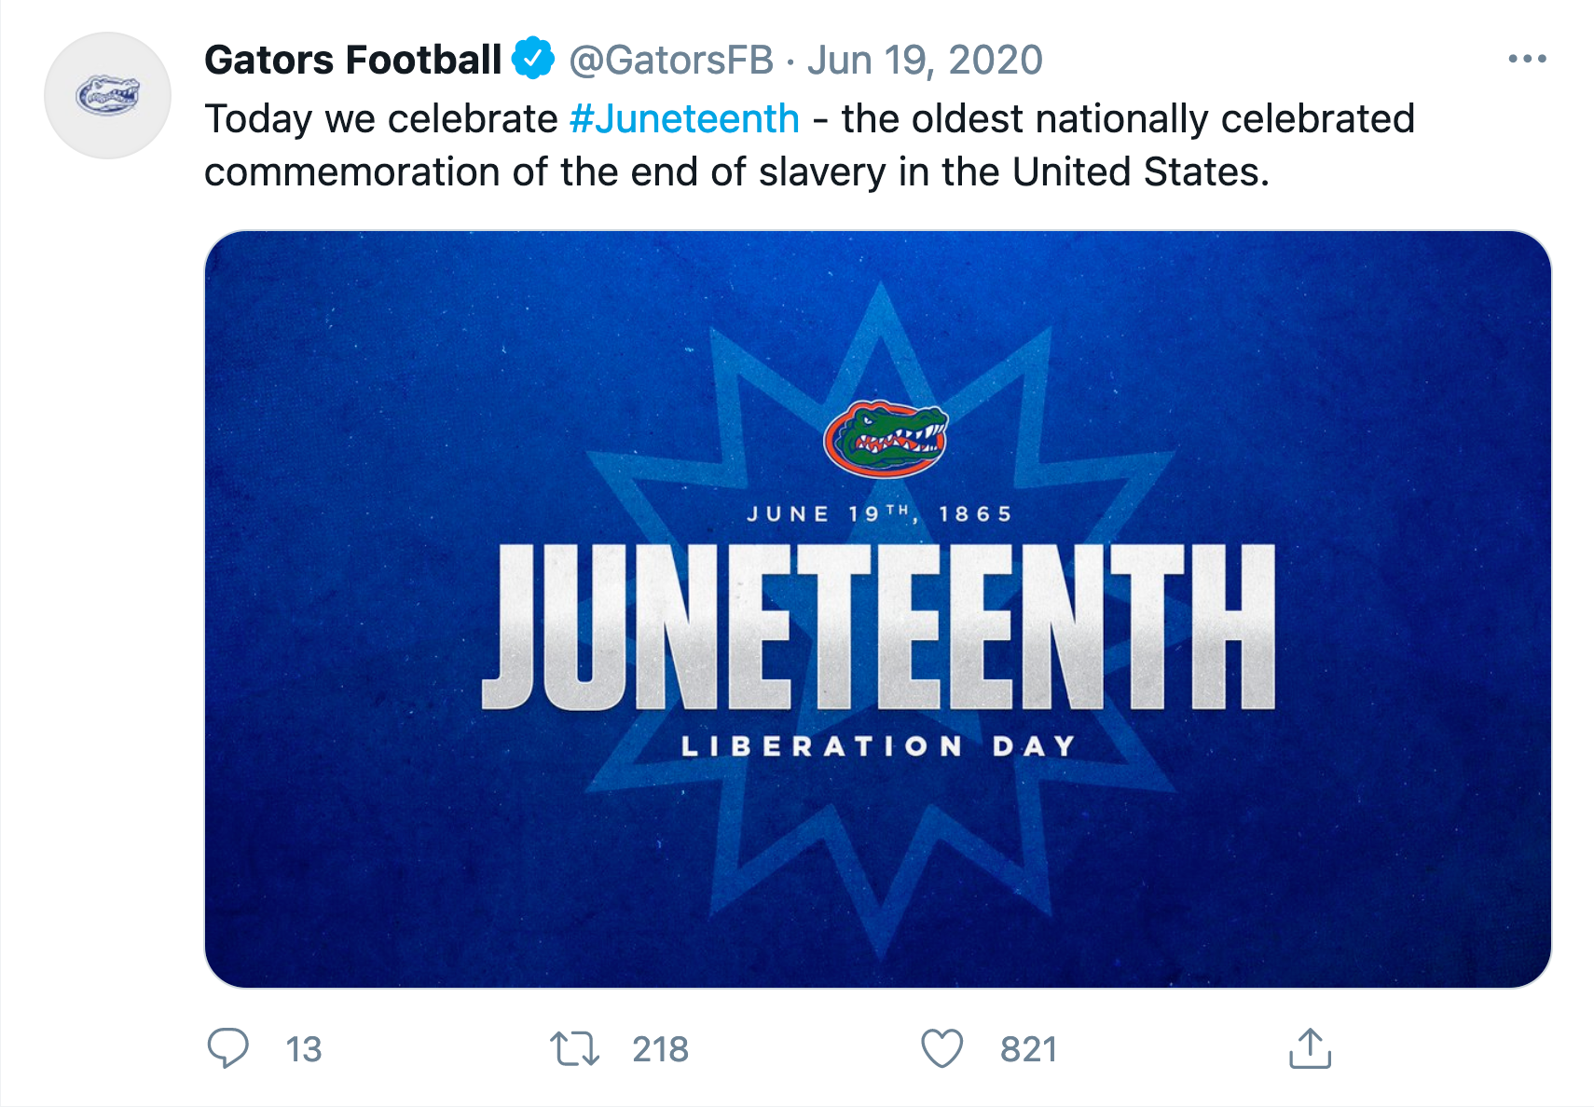Click the retweet count 218
This screenshot has height=1107, width=1594.
click(x=660, y=1049)
